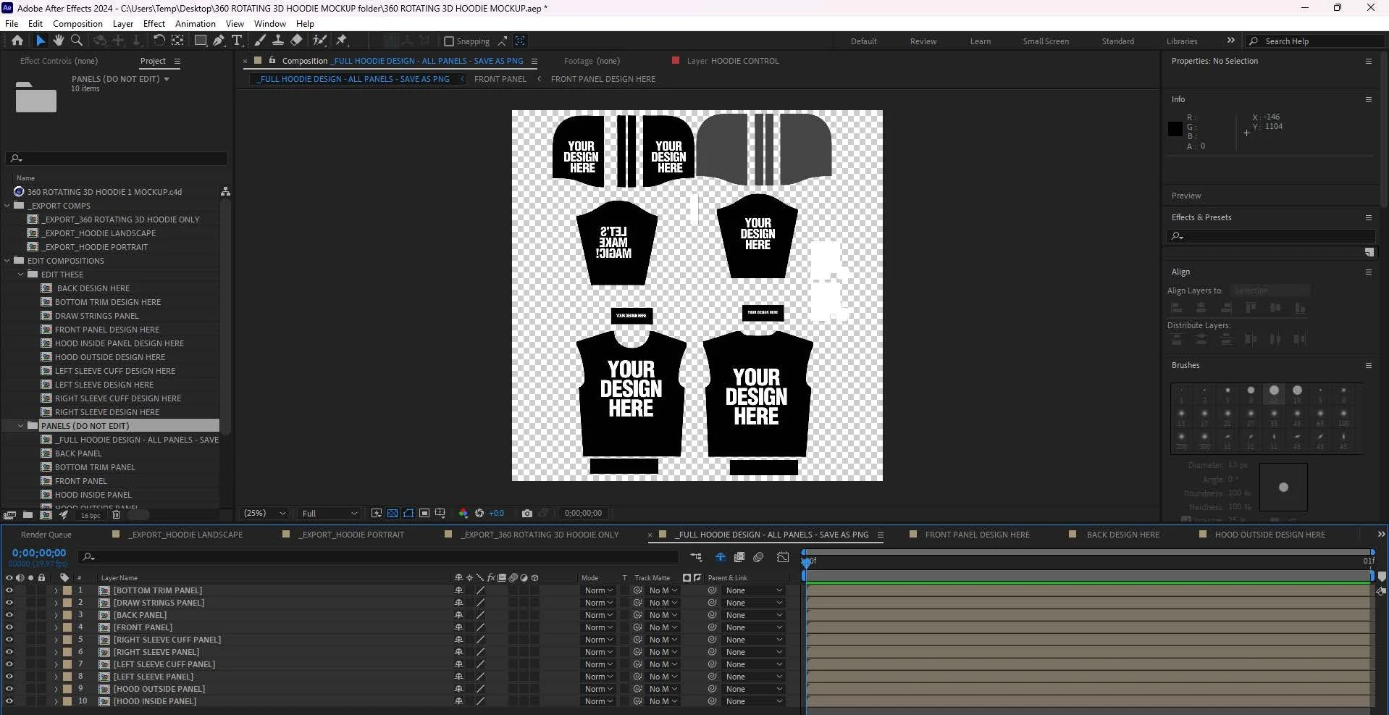The width and height of the screenshot is (1389, 715).
Task: Hide the BOTTOM TRIM PANEL layer
Action: tap(9, 590)
